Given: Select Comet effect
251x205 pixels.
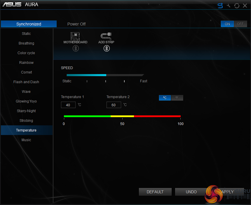Looking at the screenshot, I should pyautogui.click(x=26, y=72).
